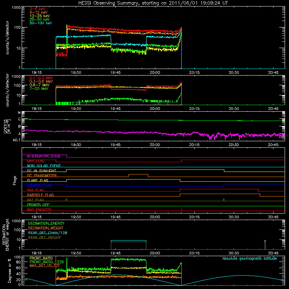Viewport: 289px width, 289px height.
Task: Click the FLARE_FLAG label
Action: coord(38,180)
